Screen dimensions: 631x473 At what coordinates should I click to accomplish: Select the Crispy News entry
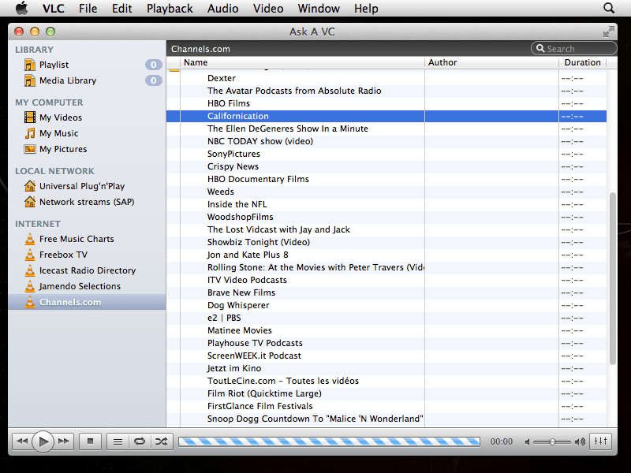pyautogui.click(x=386, y=166)
